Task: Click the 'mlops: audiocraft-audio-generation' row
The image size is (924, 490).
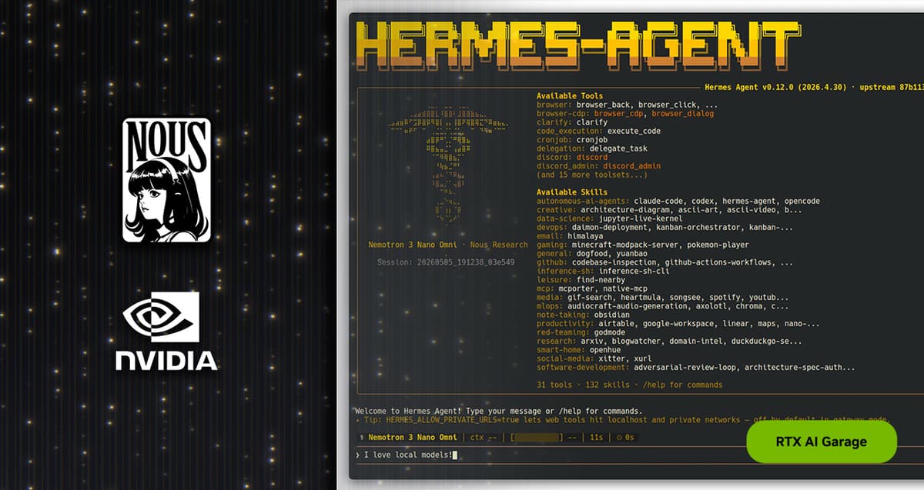Action: click(x=662, y=305)
